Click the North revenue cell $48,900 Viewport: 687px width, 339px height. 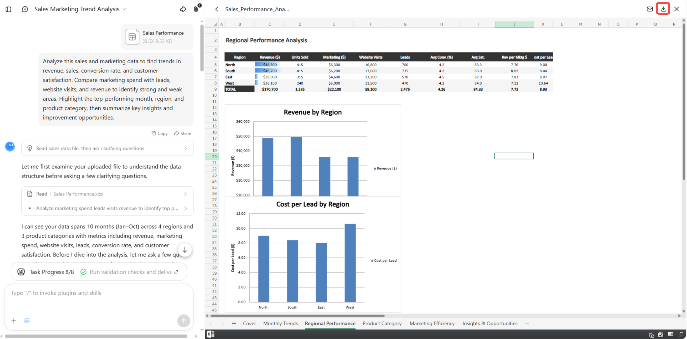[x=270, y=65]
